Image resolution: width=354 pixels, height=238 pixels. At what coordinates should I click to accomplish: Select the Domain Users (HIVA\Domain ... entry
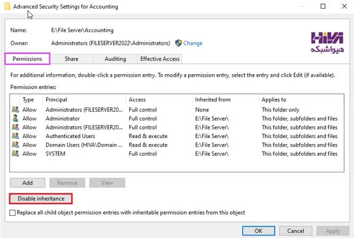(177, 145)
